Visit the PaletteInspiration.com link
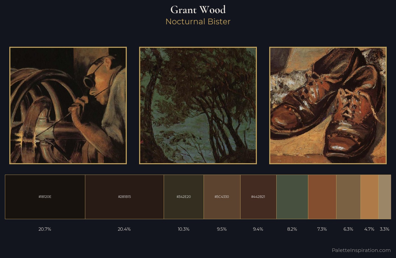Image resolution: width=396 pixels, height=258 pixels. [x=361, y=250]
